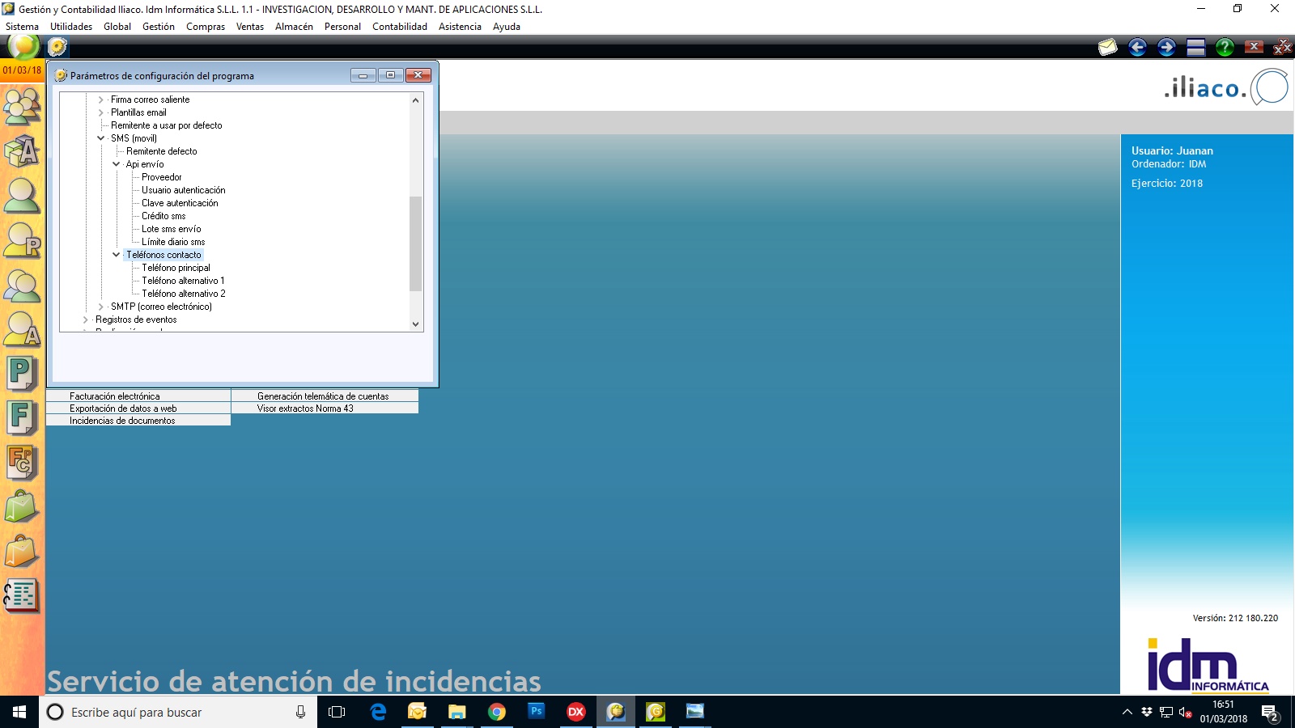
Task: Click the Windows search box in taskbar
Action: coord(178,712)
